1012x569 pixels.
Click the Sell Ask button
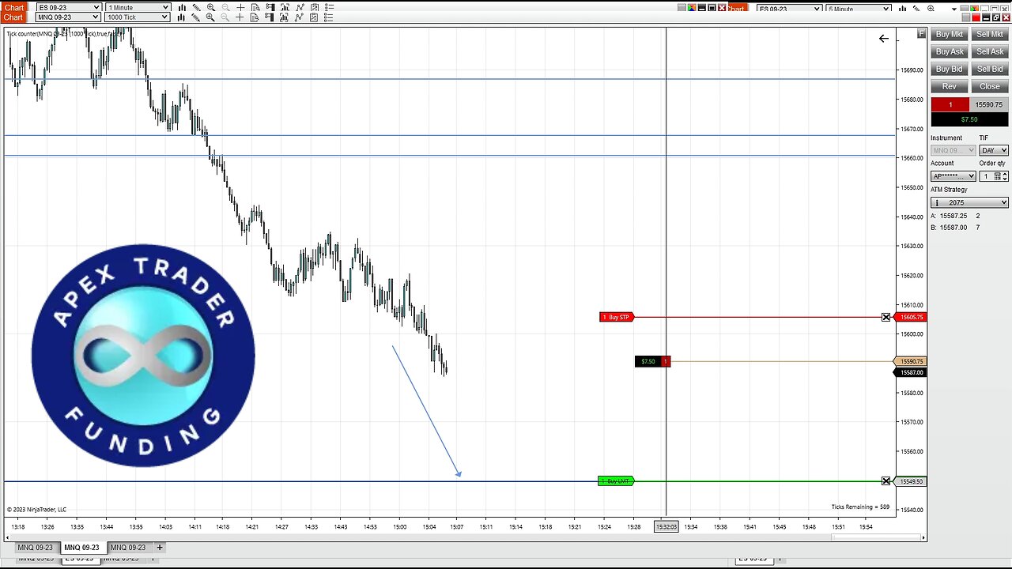point(990,51)
